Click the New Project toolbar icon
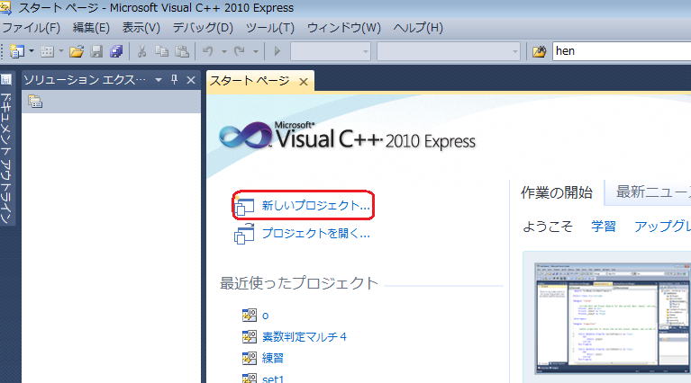This screenshot has height=383, width=691. coord(17,51)
